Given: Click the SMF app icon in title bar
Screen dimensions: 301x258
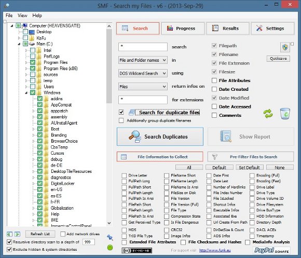Looking at the screenshot, I should tap(6, 6).
